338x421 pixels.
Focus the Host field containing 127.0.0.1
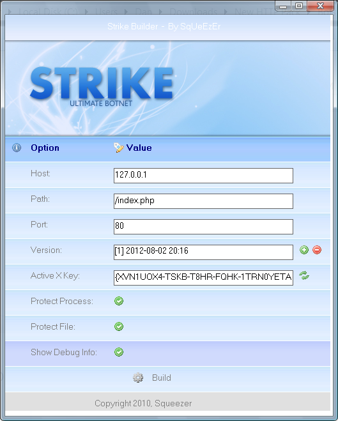203,176
